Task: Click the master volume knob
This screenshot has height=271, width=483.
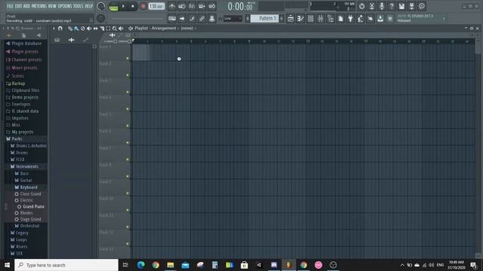Action: click(100, 6)
